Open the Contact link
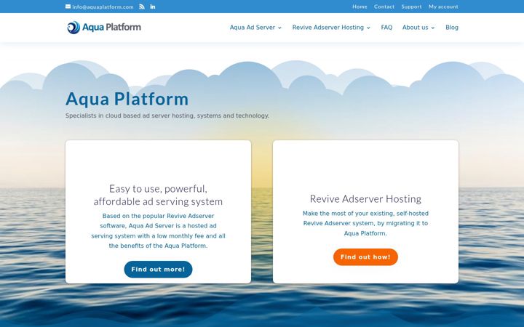This screenshot has height=327, width=524. click(x=384, y=7)
